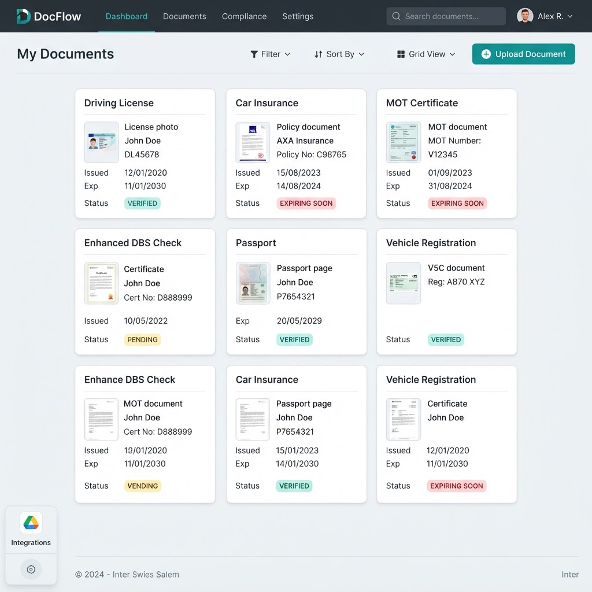The height and width of the screenshot is (592, 592).
Task: Click VERIFIED badge on Passport card
Action: pos(294,339)
